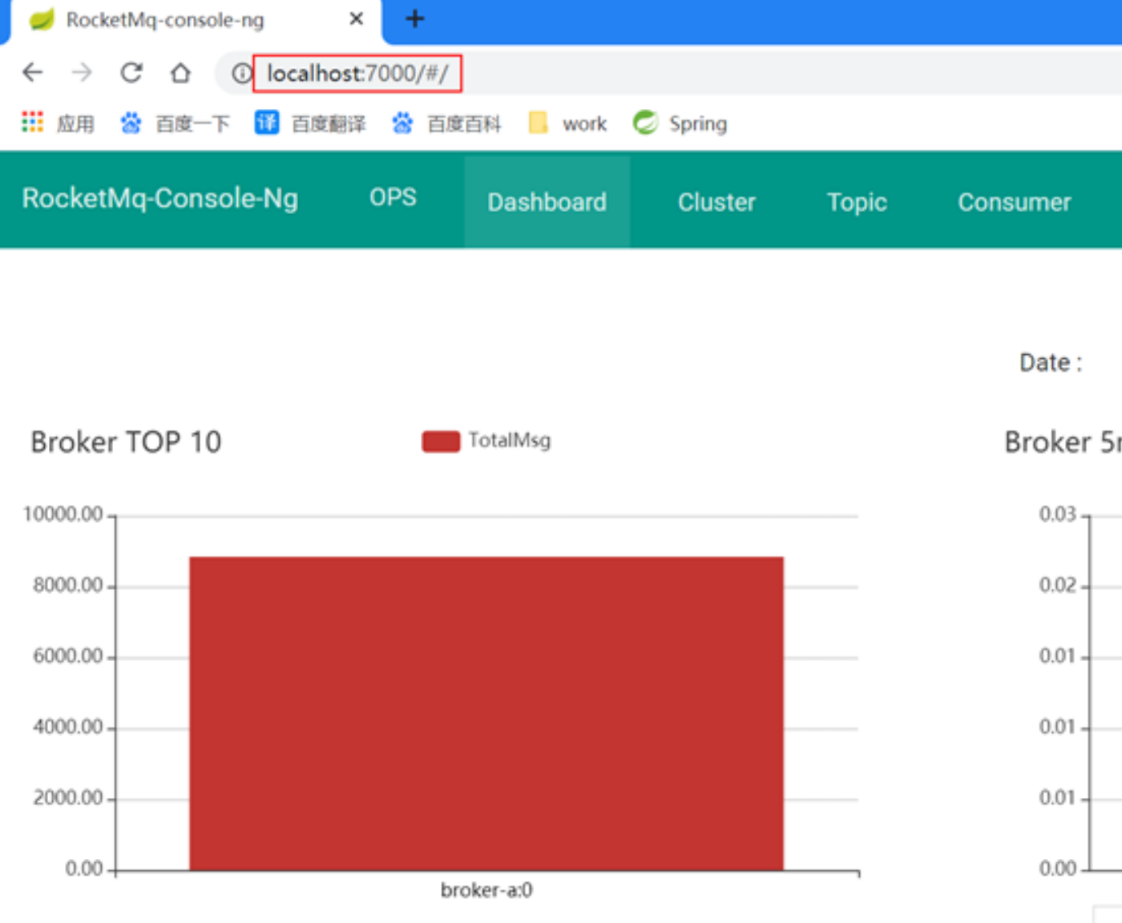
Task: Click the 0.02 axis value
Action: click(1058, 586)
